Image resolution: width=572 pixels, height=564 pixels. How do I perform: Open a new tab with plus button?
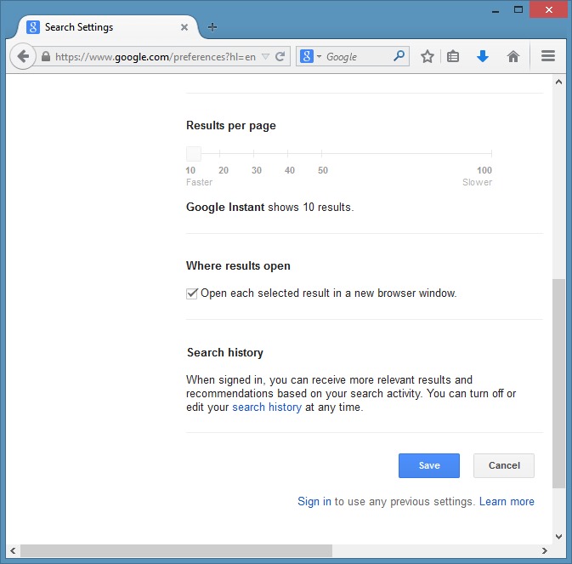coord(212,27)
